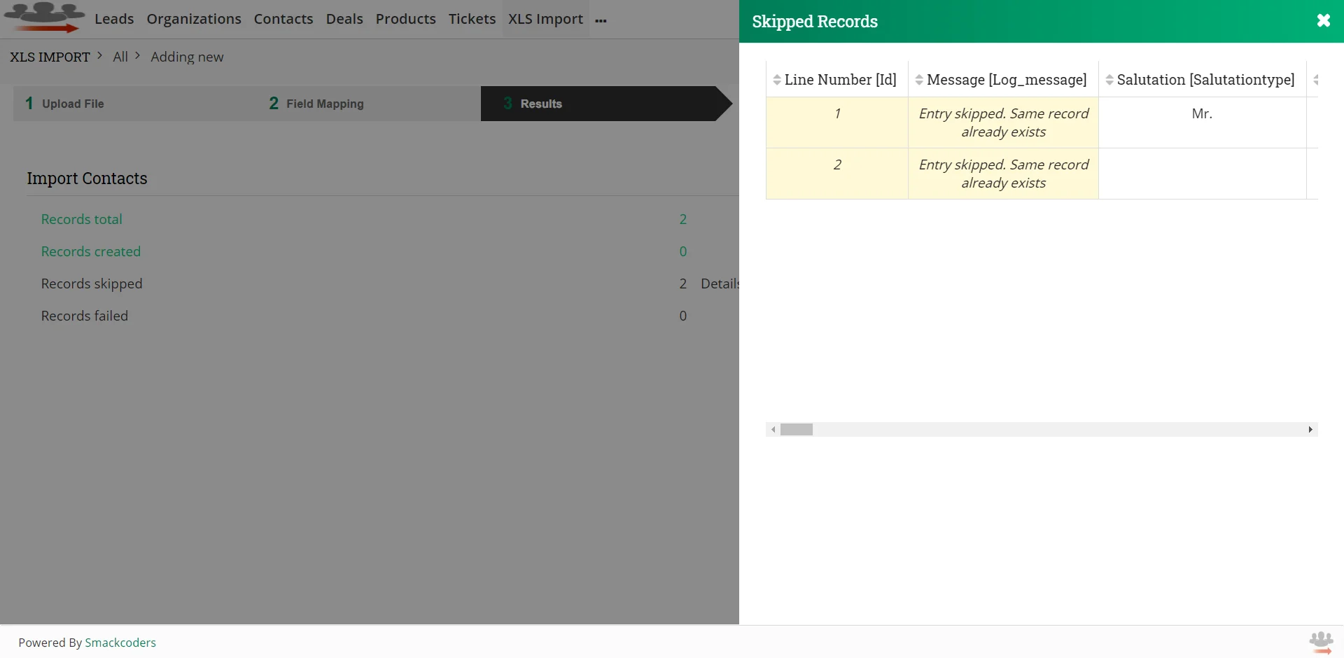Go to the Upload File step

[x=72, y=103]
